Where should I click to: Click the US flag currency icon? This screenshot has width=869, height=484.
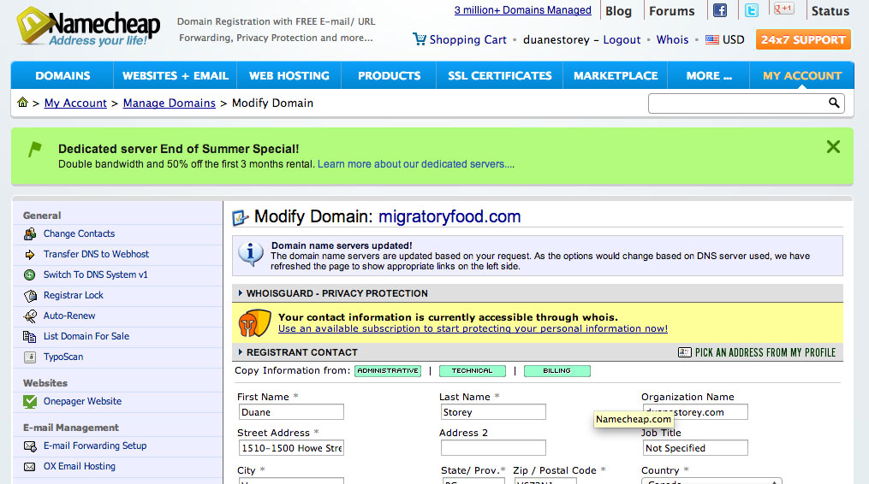click(x=712, y=39)
